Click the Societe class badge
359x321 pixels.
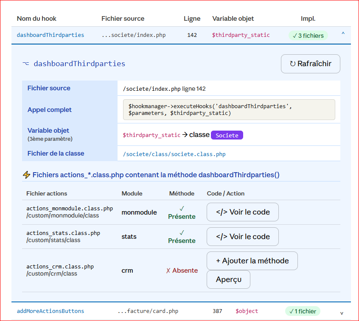pyautogui.click(x=227, y=135)
